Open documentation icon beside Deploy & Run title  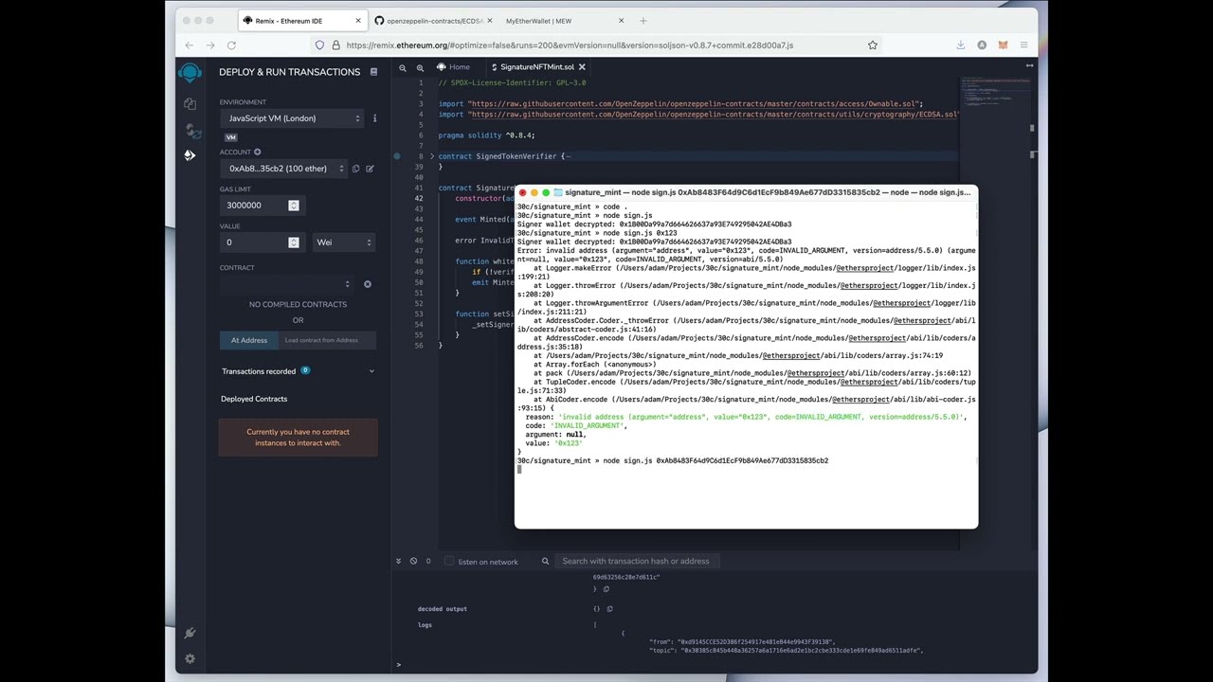click(373, 72)
